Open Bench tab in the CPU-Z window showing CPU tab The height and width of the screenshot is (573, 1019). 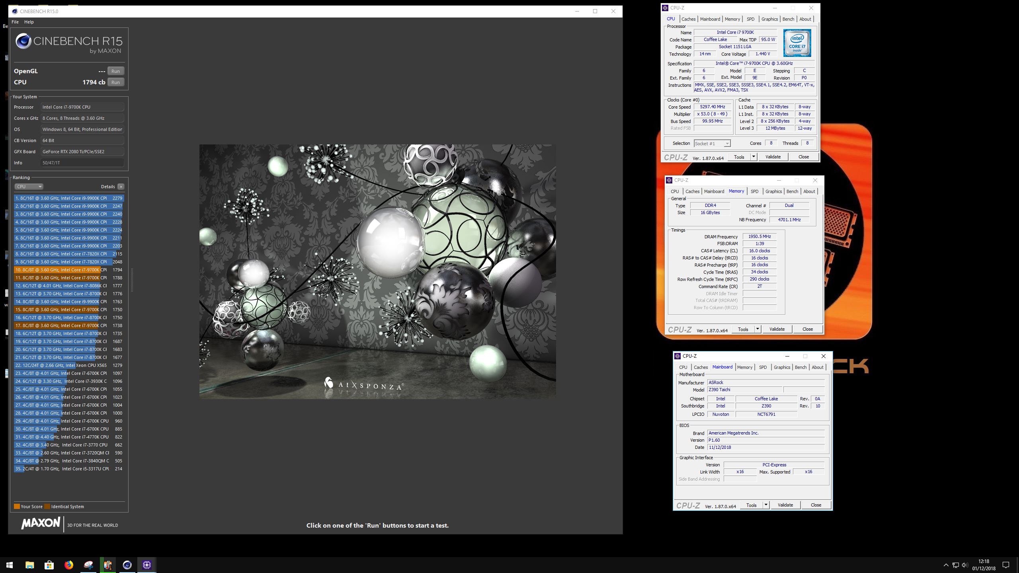point(788,19)
